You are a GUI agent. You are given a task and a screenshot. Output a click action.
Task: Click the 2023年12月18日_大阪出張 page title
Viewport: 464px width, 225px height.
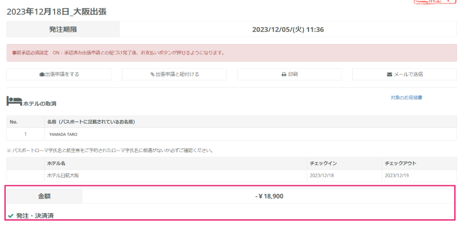tap(56, 12)
